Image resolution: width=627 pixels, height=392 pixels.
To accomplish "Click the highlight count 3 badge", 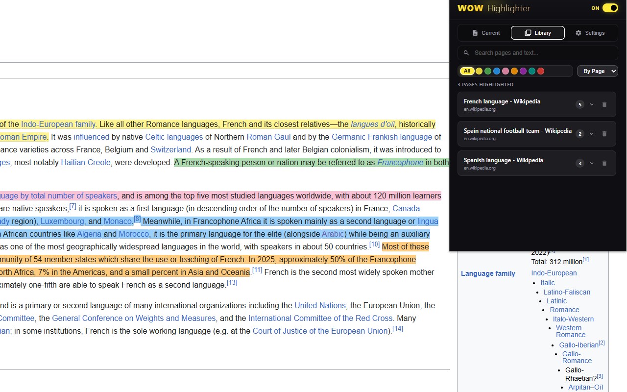I will click(580, 163).
